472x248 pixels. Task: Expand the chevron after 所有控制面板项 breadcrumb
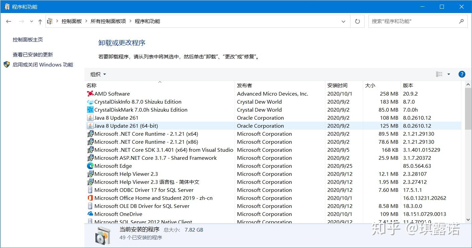tap(130, 21)
